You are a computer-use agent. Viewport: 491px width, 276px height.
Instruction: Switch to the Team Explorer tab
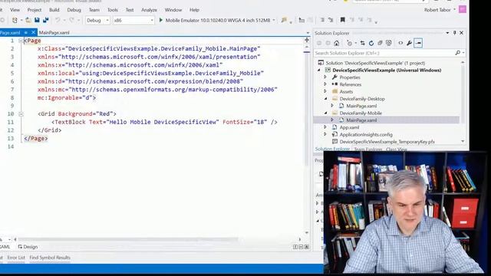(368, 149)
